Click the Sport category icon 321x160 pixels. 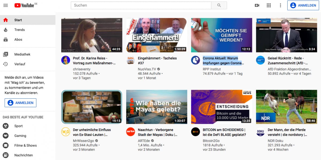coord(6,126)
